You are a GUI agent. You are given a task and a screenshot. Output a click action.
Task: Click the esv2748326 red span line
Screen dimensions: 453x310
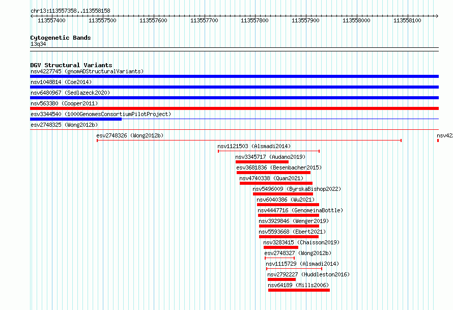pyautogui.click(x=249, y=140)
